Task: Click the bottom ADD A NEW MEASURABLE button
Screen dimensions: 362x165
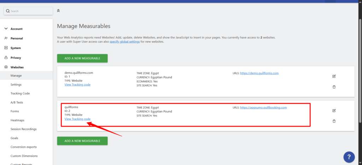Action: (82, 141)
